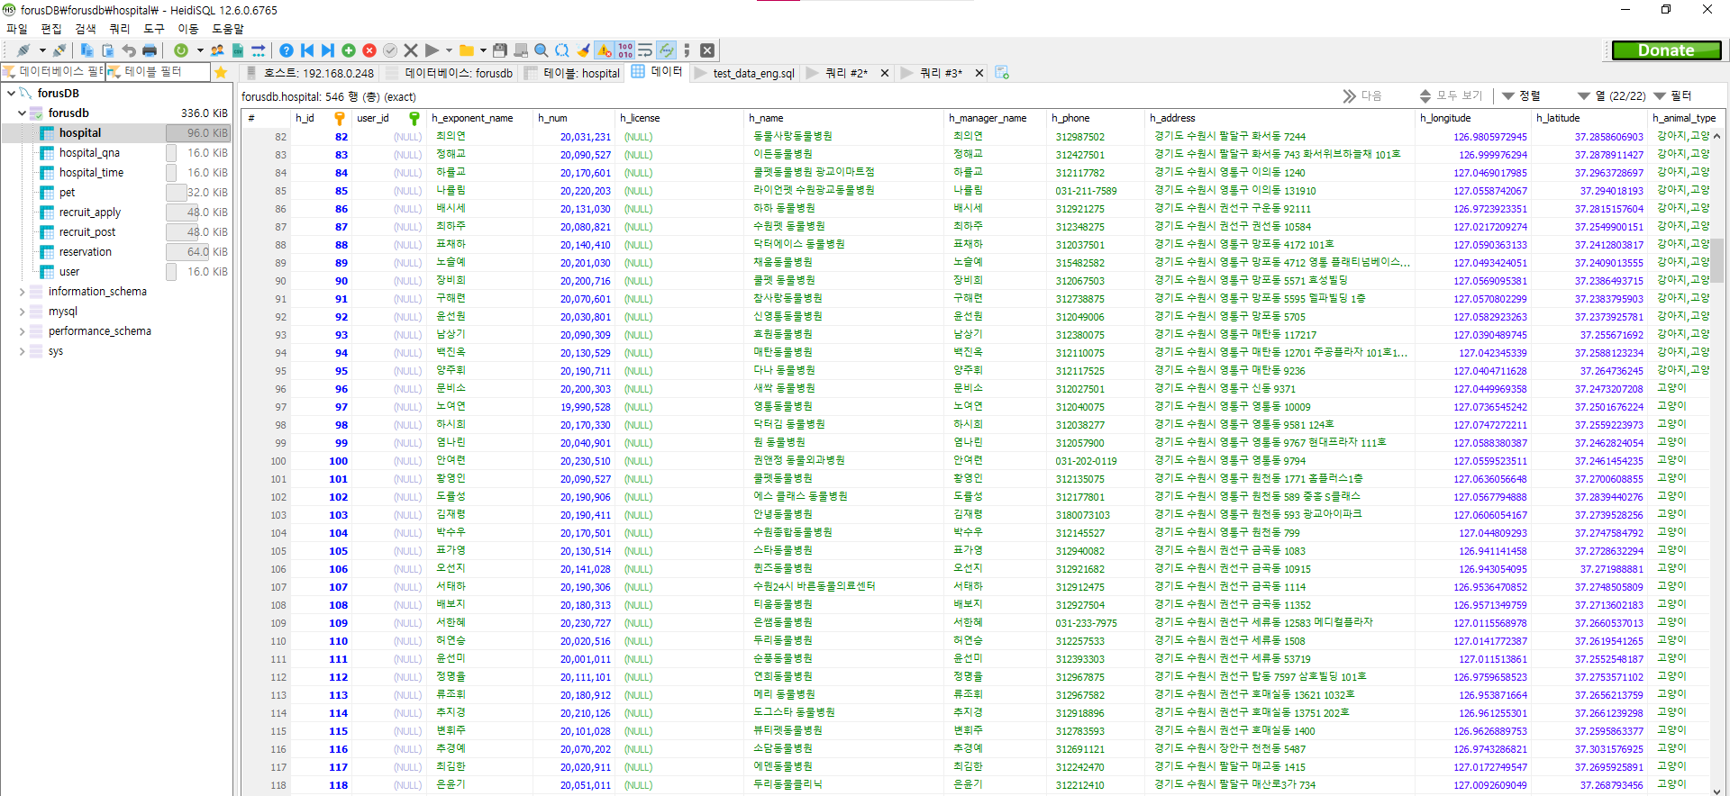Click the 정렬 sort button
The width and height of the screenshot is (1730, 796).
coord(1521,95)
